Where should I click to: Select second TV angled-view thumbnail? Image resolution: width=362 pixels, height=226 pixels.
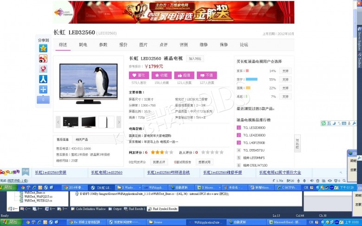pos(89,122)
